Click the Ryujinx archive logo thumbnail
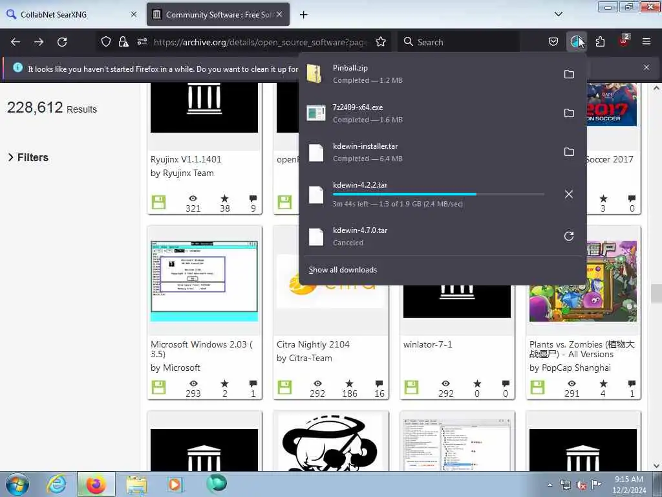Screen dimensions: 662x497 click(204, 107)
